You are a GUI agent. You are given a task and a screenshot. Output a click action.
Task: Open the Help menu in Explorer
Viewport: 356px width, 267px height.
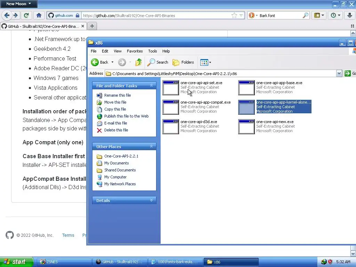click(166, 51)
